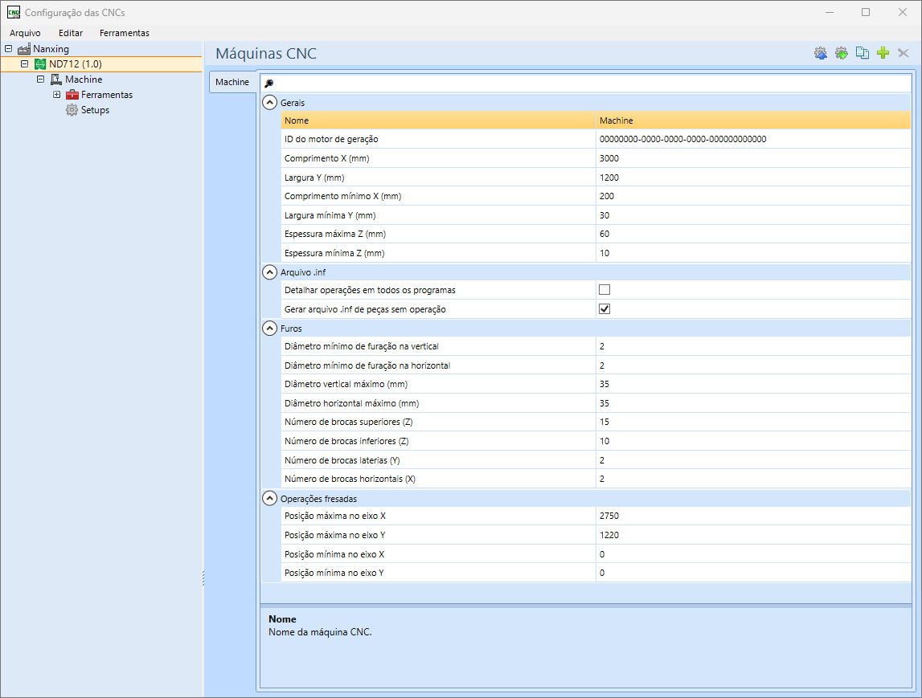Click the green ND712 board icon
922x698 pixels.
click(x=40, y=64)
